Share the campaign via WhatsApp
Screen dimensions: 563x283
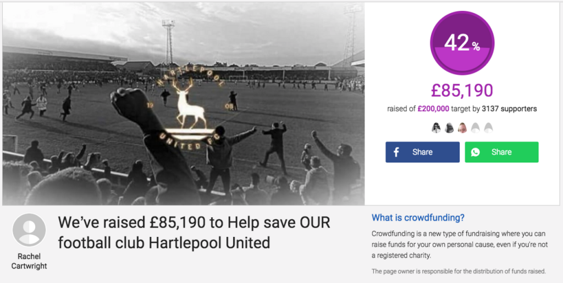tap(501, 152)
